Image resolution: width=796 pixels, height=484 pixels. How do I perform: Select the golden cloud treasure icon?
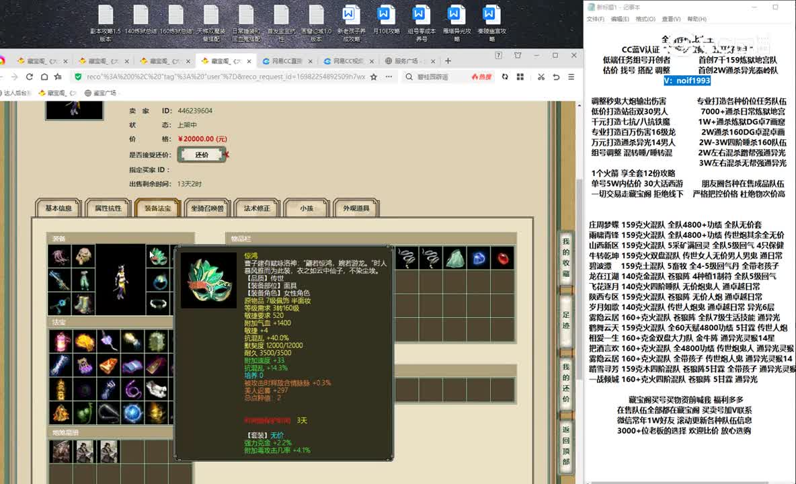(x=84, y=341)
